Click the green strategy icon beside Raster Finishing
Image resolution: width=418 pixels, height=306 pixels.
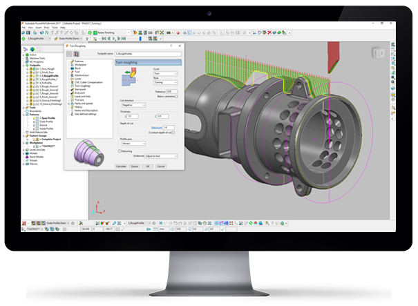[95, 32]
